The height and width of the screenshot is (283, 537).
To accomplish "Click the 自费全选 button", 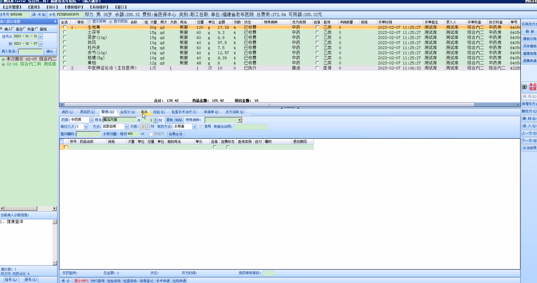I will coord(176,134).
